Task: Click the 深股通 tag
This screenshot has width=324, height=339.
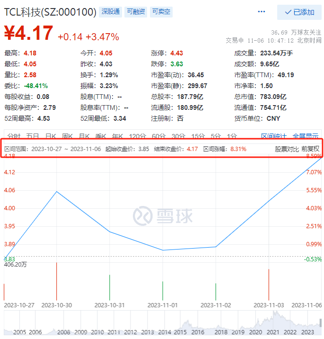Action: [110, 12]
